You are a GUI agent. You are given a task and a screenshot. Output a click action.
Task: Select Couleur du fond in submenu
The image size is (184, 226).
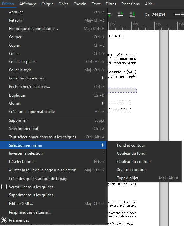click(144, 153)
